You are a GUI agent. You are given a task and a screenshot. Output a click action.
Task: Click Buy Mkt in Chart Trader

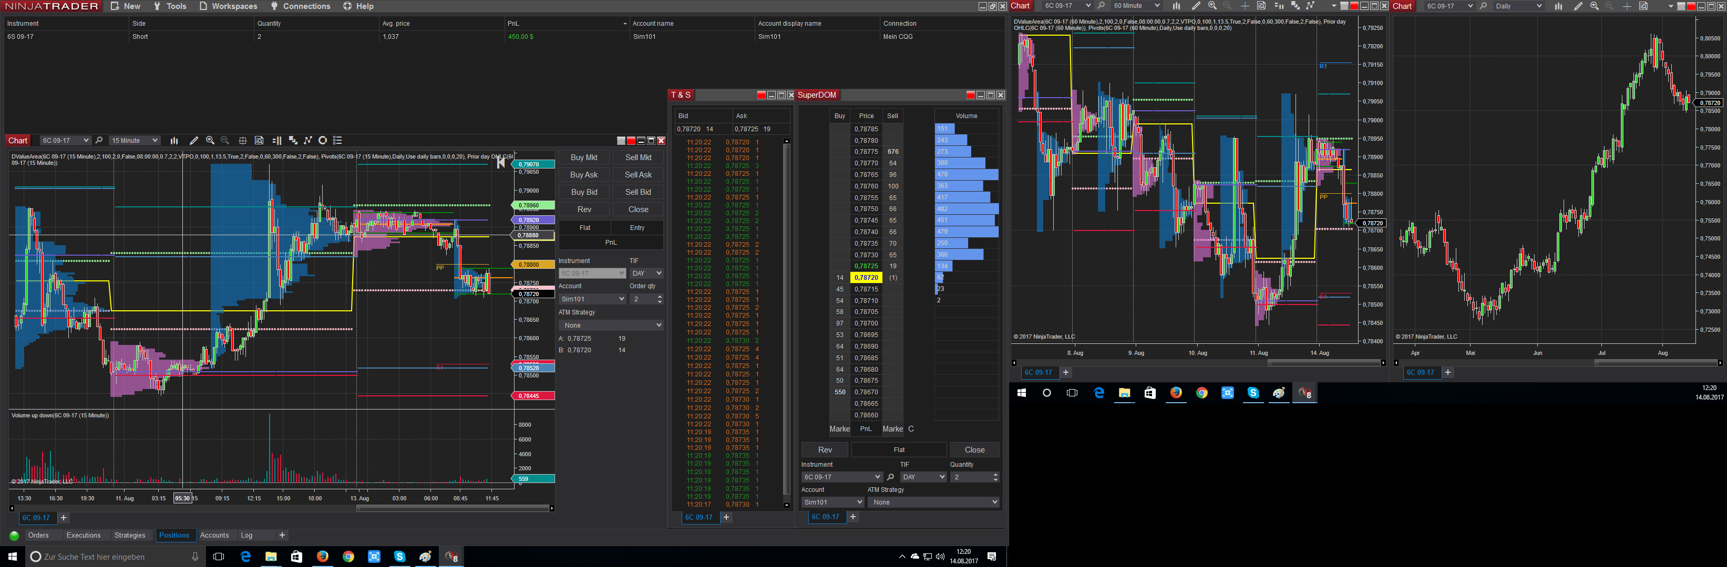click(x=584, y=157)
